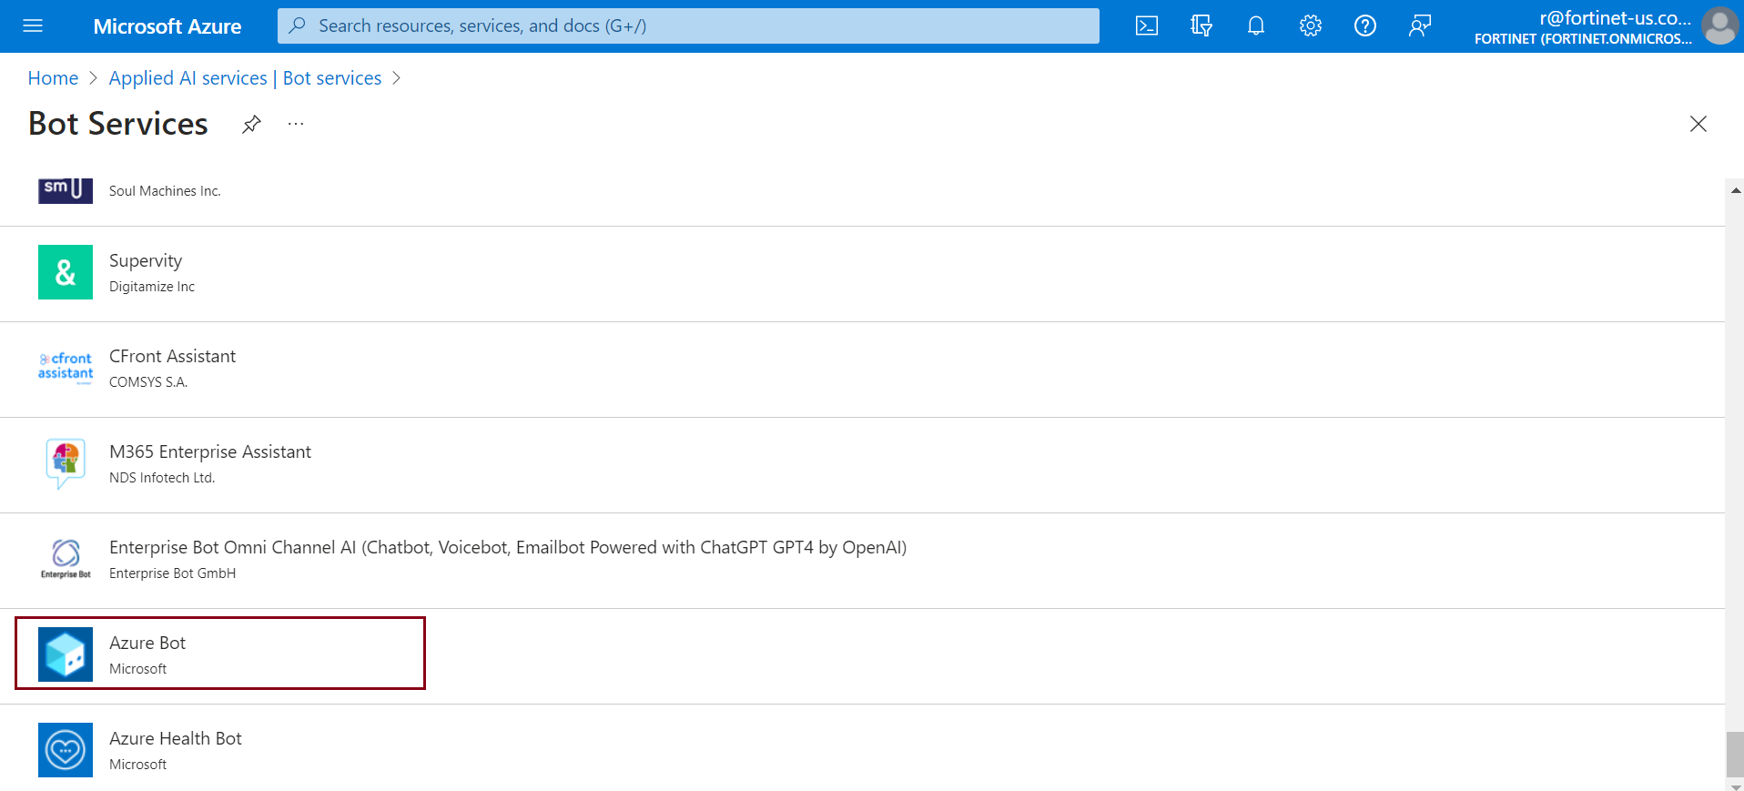1744x791 pixels.
Task: Pin the Bot Services blade
Action: pyautogui.click(x=252, y=125)
